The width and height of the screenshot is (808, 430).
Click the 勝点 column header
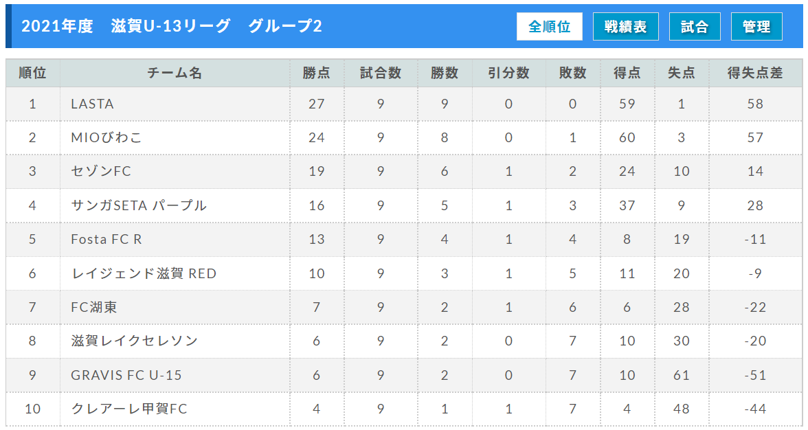click(x=316, y=73)
